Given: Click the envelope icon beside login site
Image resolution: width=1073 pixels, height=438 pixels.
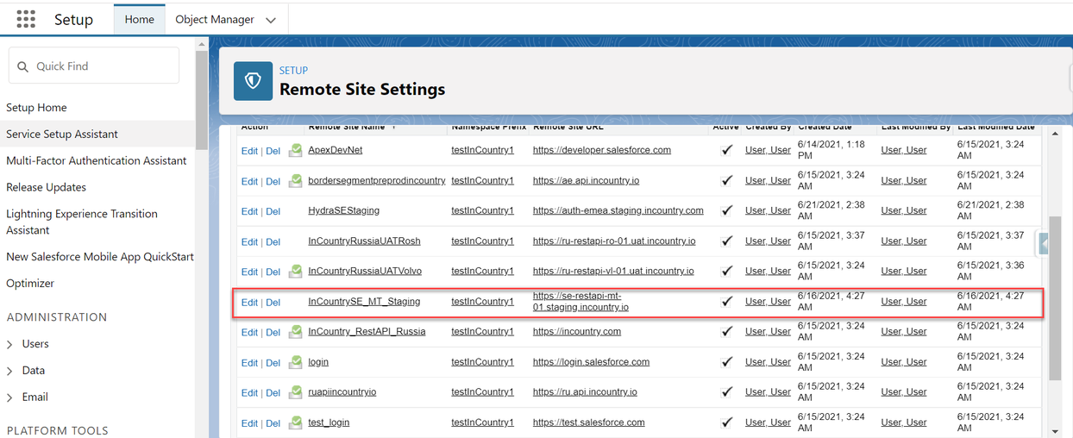Looking at the screenshot, I should pos(295,362).
